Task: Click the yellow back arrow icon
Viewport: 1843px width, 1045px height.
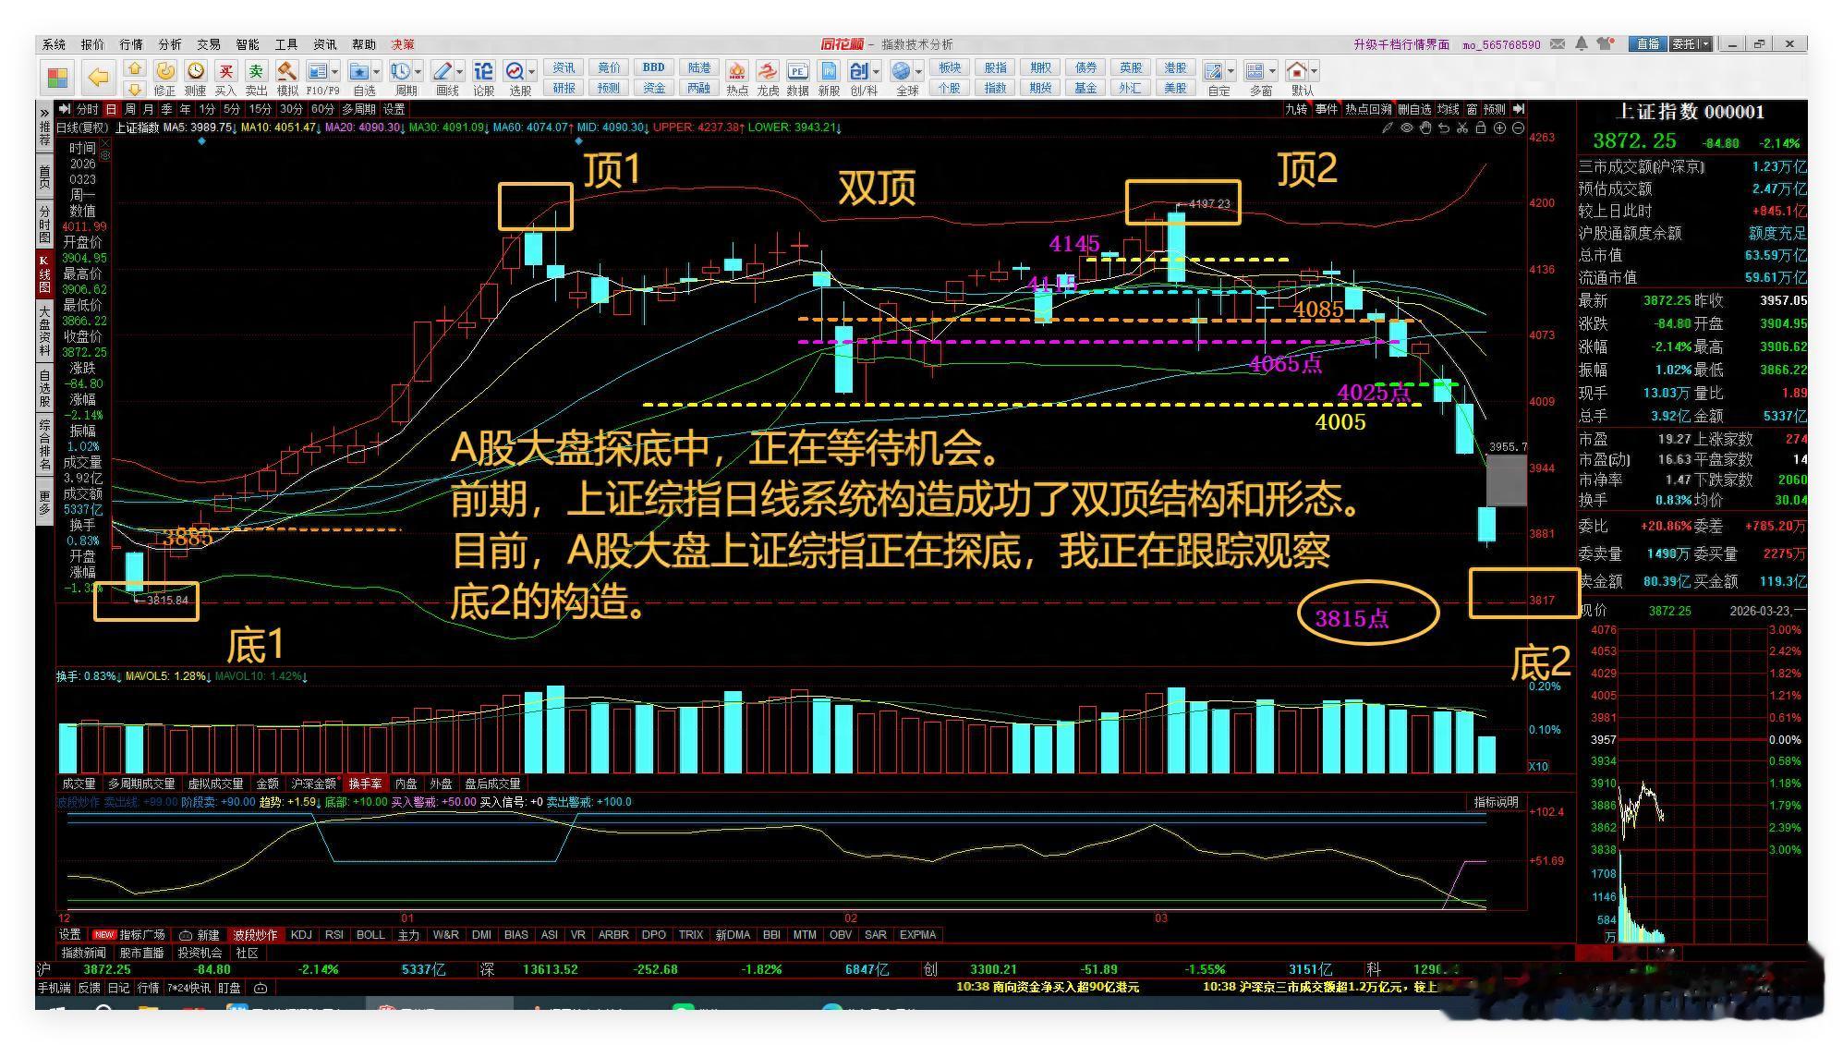Action: coord(98,78)
